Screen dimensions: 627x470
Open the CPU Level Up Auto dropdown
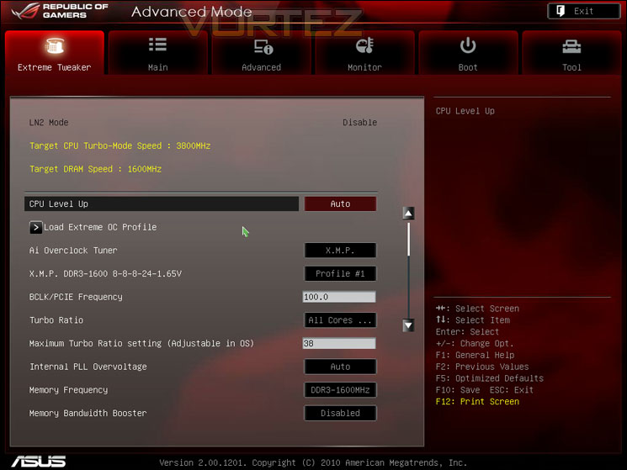click(x=340, y=203)
